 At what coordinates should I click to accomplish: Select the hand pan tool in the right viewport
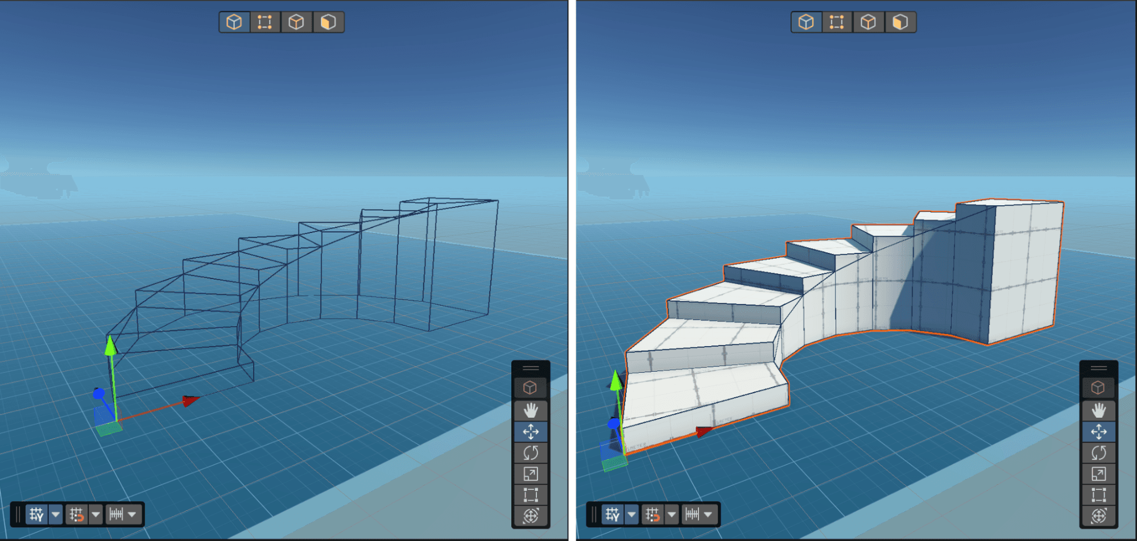[1098, 410]
